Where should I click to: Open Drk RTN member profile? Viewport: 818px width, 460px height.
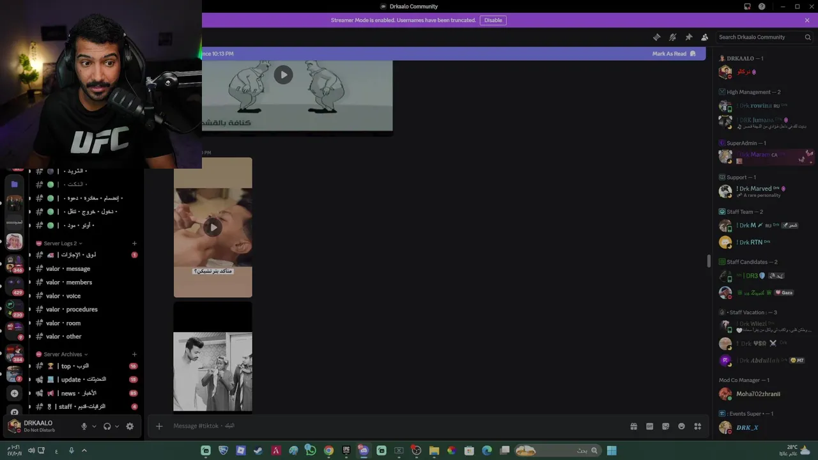point(764,242)
